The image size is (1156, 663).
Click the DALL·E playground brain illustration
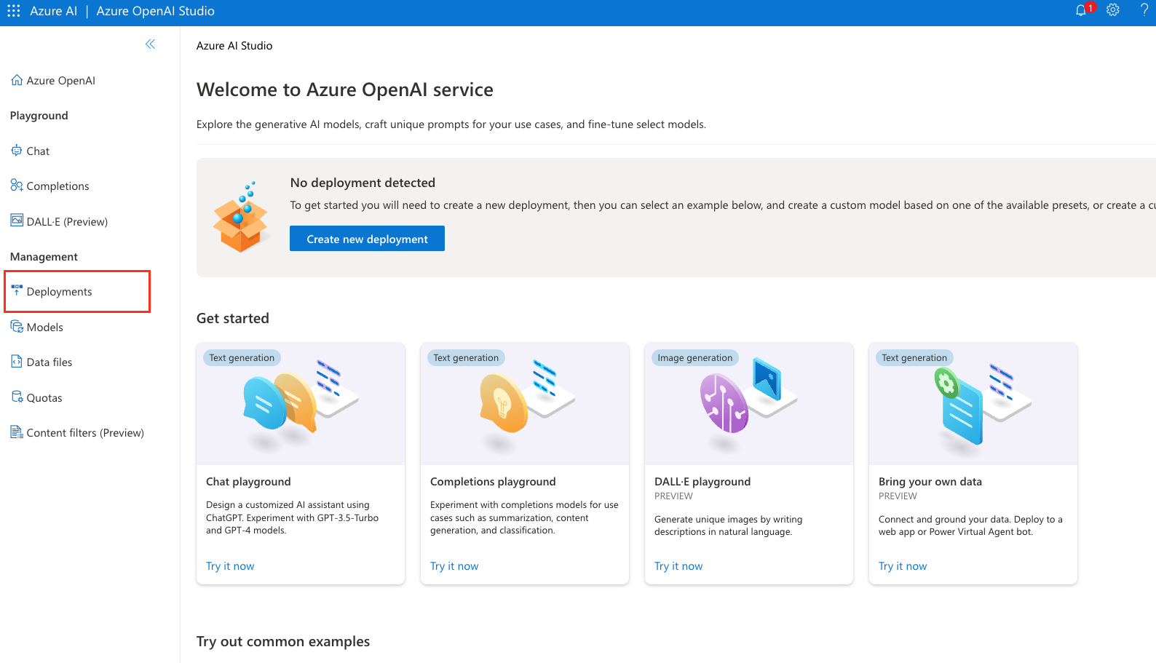(749, 403)
